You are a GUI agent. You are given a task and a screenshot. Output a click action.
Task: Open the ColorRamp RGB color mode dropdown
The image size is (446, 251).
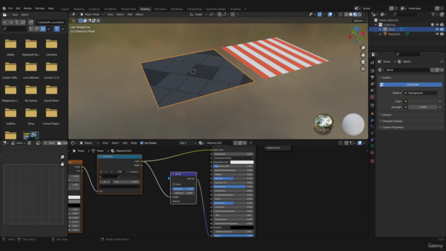(122, 172)
